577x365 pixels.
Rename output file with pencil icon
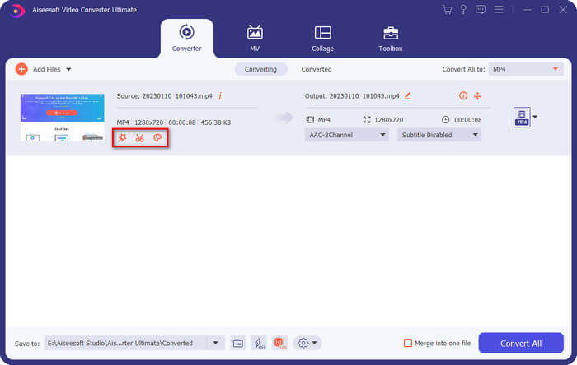pyautogui.click(x=408, y=95)
